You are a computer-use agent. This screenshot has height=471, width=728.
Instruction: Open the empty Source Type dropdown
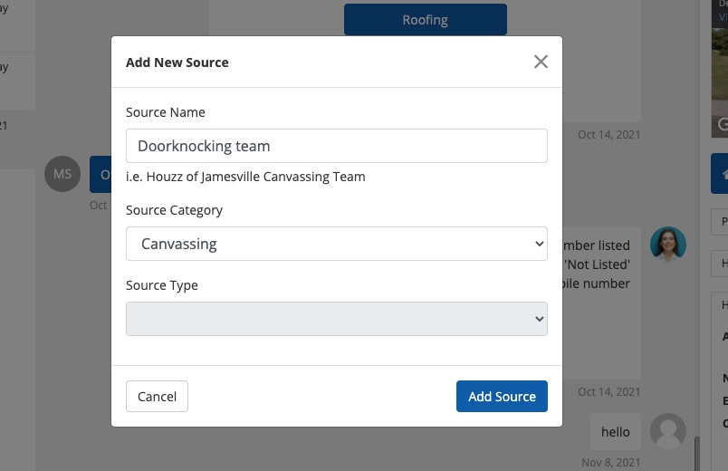click(x=337, y=319)
